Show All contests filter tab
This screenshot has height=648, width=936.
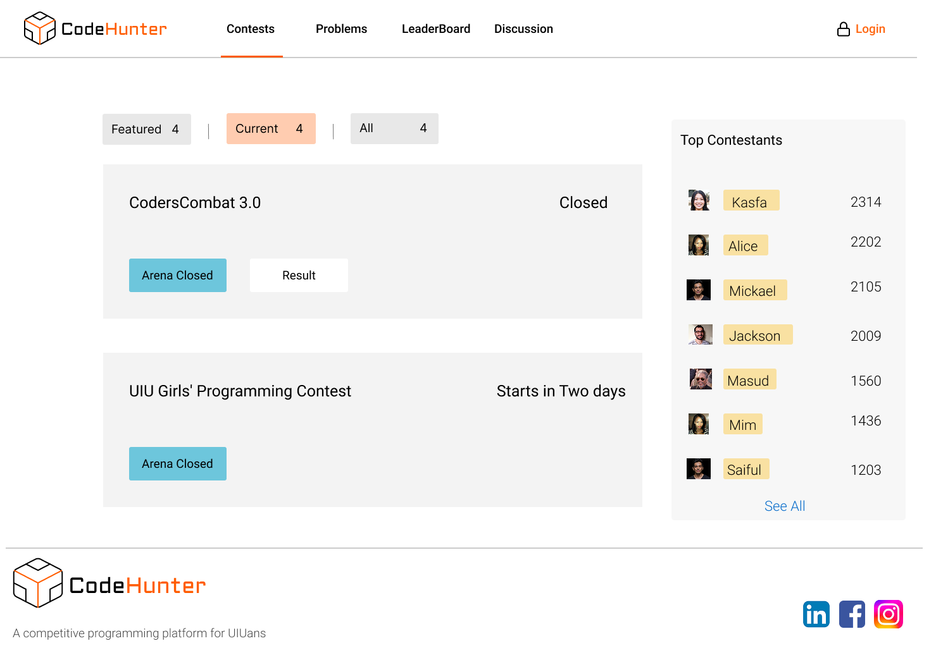pos(394,128)
